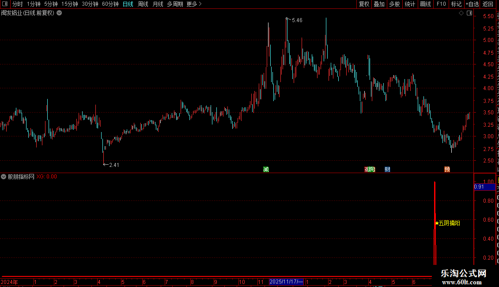The height and width of the screenshot is (287, 499).
Task: Switch to 分时 intraday view
Action: [18, 4]
